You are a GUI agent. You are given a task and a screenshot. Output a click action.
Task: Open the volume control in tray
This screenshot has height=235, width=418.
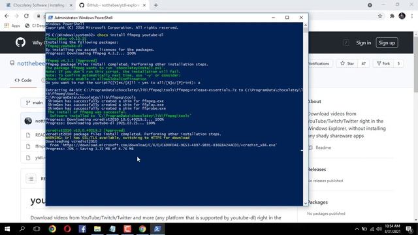pyautogui.click(x=379, y=229)
